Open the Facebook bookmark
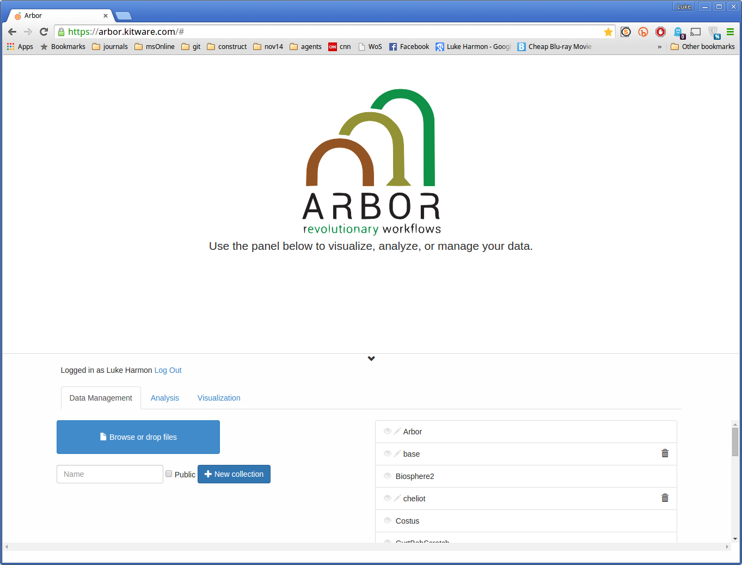The image size is (742, 565). click(x=409, y=47)
